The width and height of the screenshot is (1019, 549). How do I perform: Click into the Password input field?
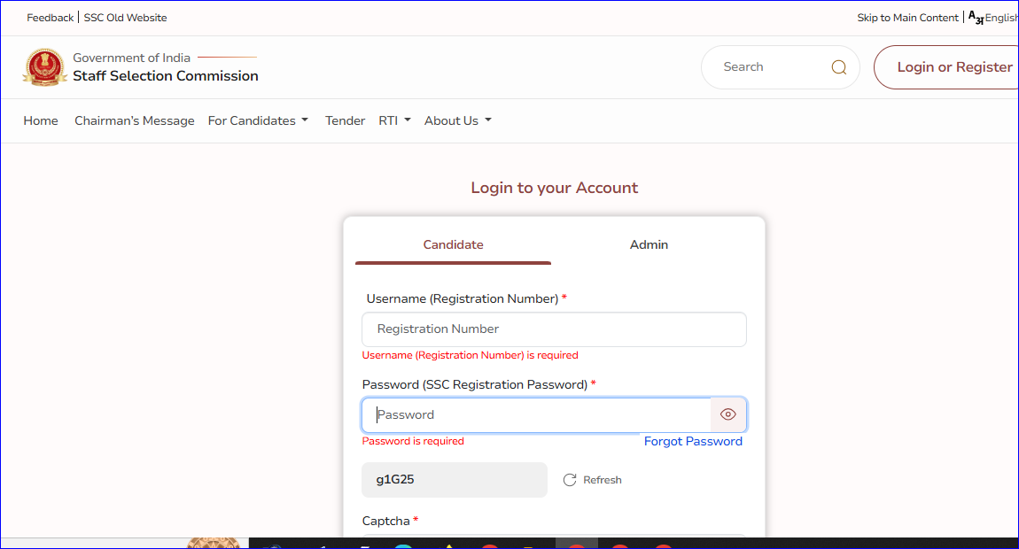point(536,414)
